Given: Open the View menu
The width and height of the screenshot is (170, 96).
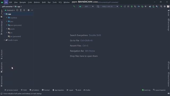Looking at the screenshot, I should coord(16,2).
